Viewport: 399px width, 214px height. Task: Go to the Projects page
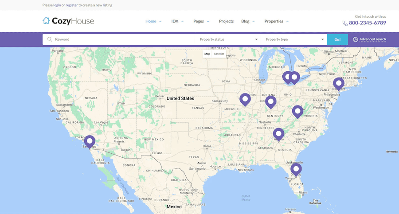226,21
